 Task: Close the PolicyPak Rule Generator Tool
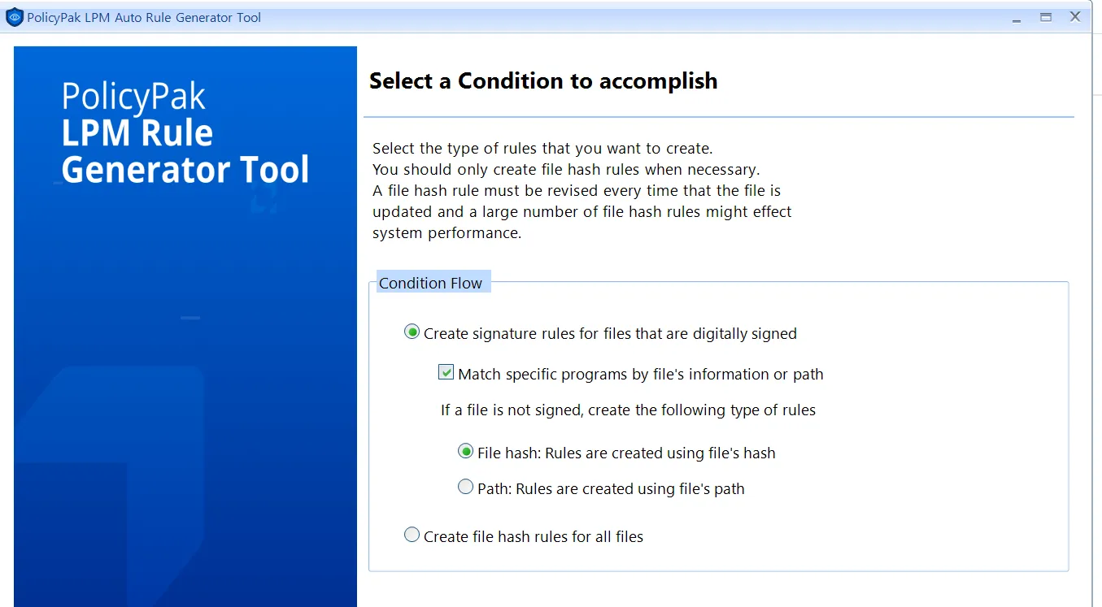pos(1075,16)
